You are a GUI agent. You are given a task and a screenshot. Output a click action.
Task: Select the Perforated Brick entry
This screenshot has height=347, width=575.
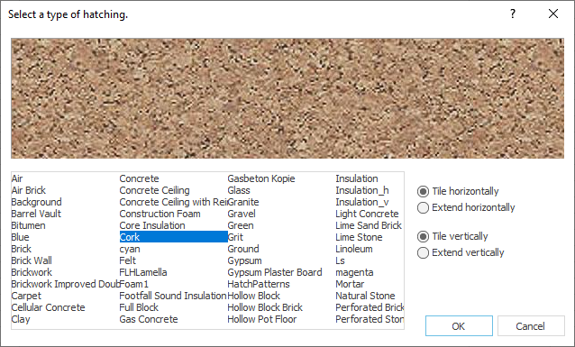coord(370,307)
